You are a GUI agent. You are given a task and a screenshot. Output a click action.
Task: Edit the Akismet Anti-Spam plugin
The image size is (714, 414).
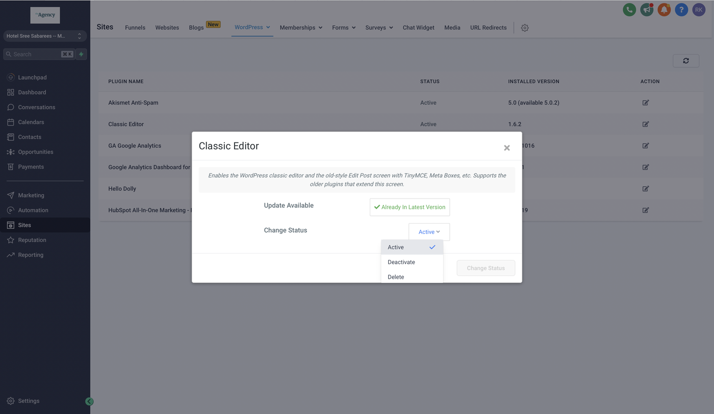click(x=646, y=103)
